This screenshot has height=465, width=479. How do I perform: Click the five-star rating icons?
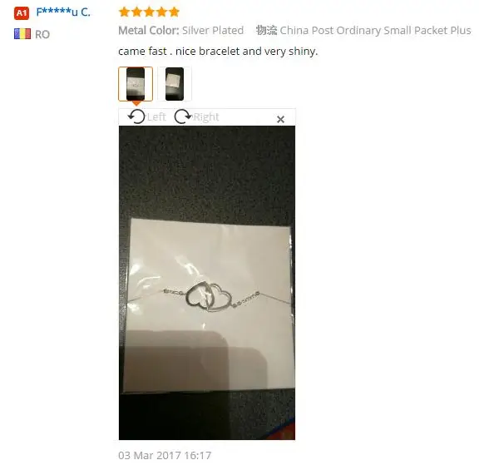point(149,12)
